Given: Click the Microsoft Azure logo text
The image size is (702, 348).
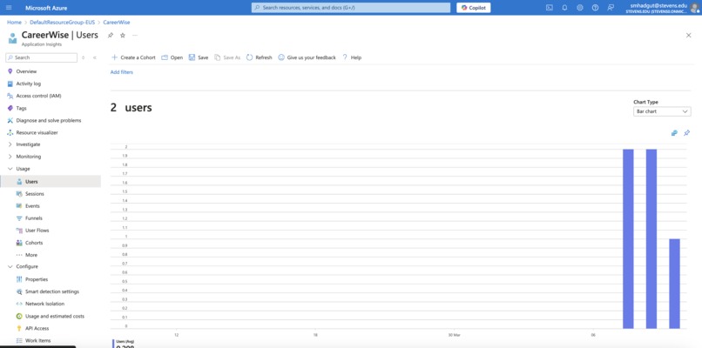Looking at the screenshot, I should [46, 8].
